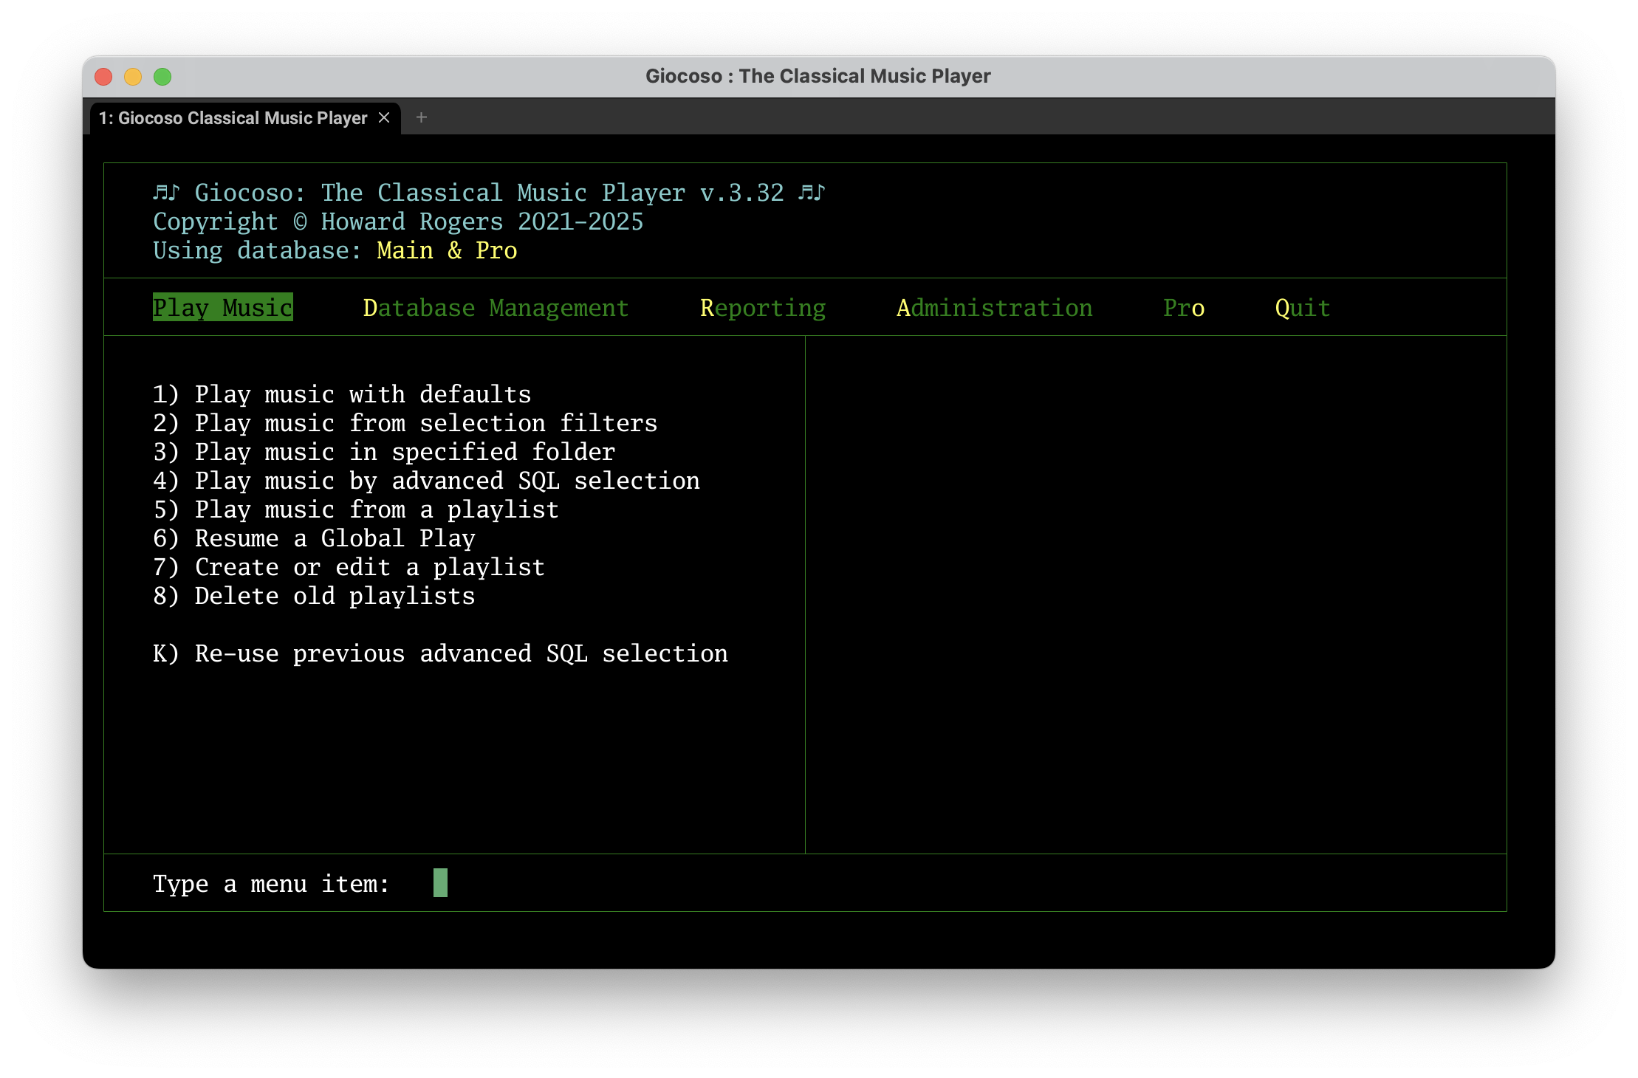Select 'Play music from selection filters'
Viewport: 1638px width, 1078px height.
[x=405, y=422]
